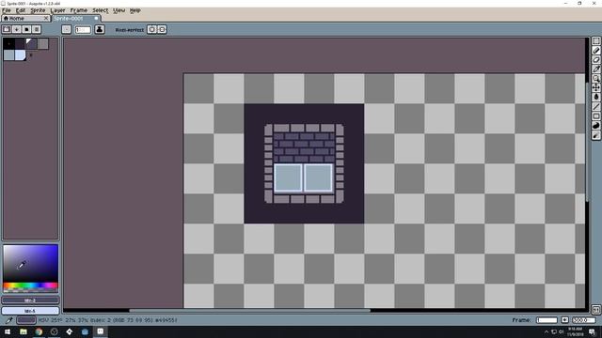This screenshot has height=338, width=602.
Task: Open the File menu
Action: coord(7,10)
